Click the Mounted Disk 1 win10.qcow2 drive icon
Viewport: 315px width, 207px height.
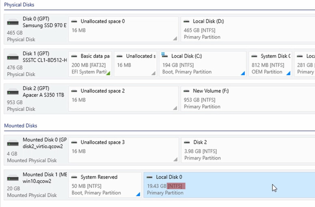(x=13, y=178)
